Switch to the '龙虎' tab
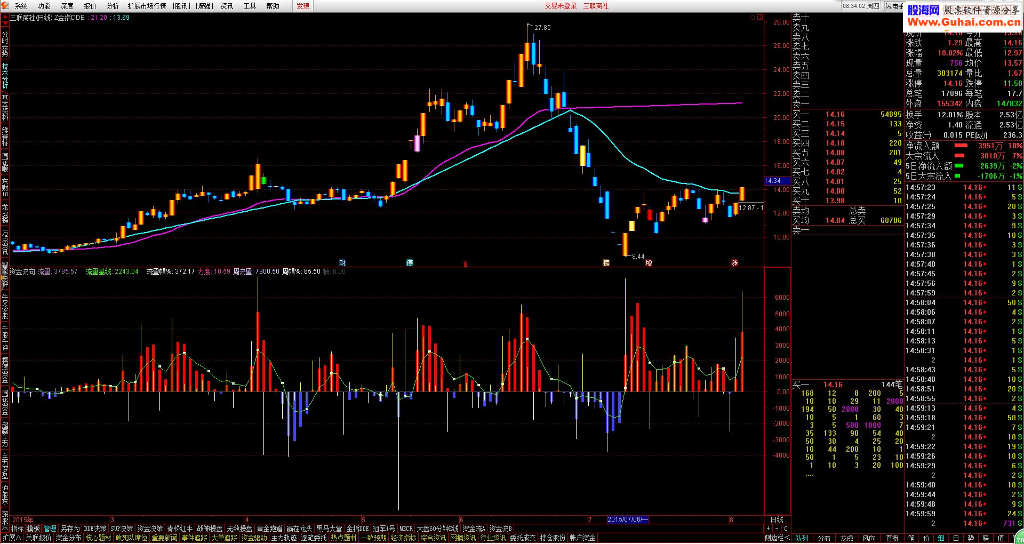1024x544 pixels. [847, 538]
